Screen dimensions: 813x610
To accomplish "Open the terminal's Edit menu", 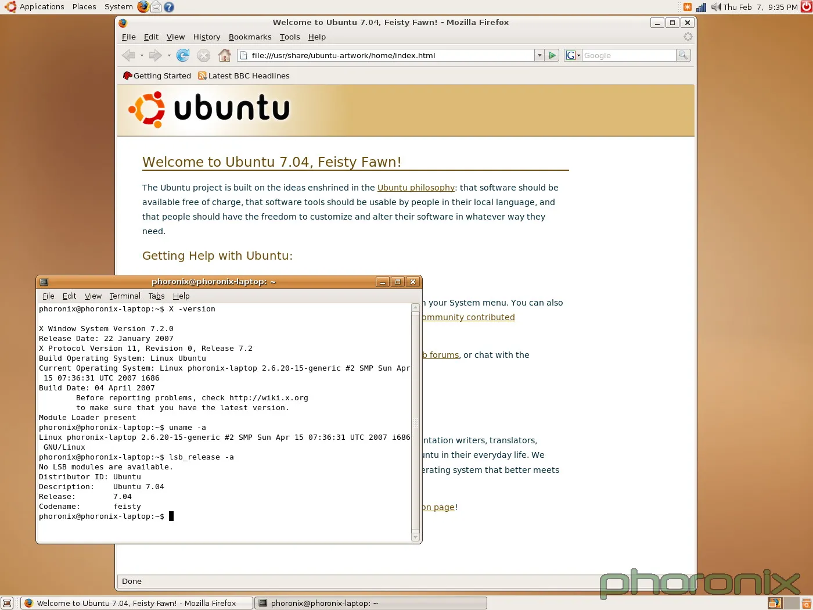I will tap(70, 296).
